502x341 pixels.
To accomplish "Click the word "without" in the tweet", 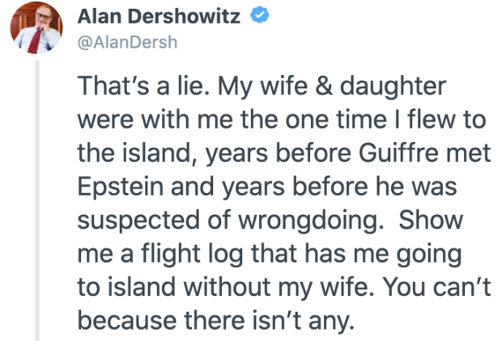I will pyautogui.click(x=228, y=287).
